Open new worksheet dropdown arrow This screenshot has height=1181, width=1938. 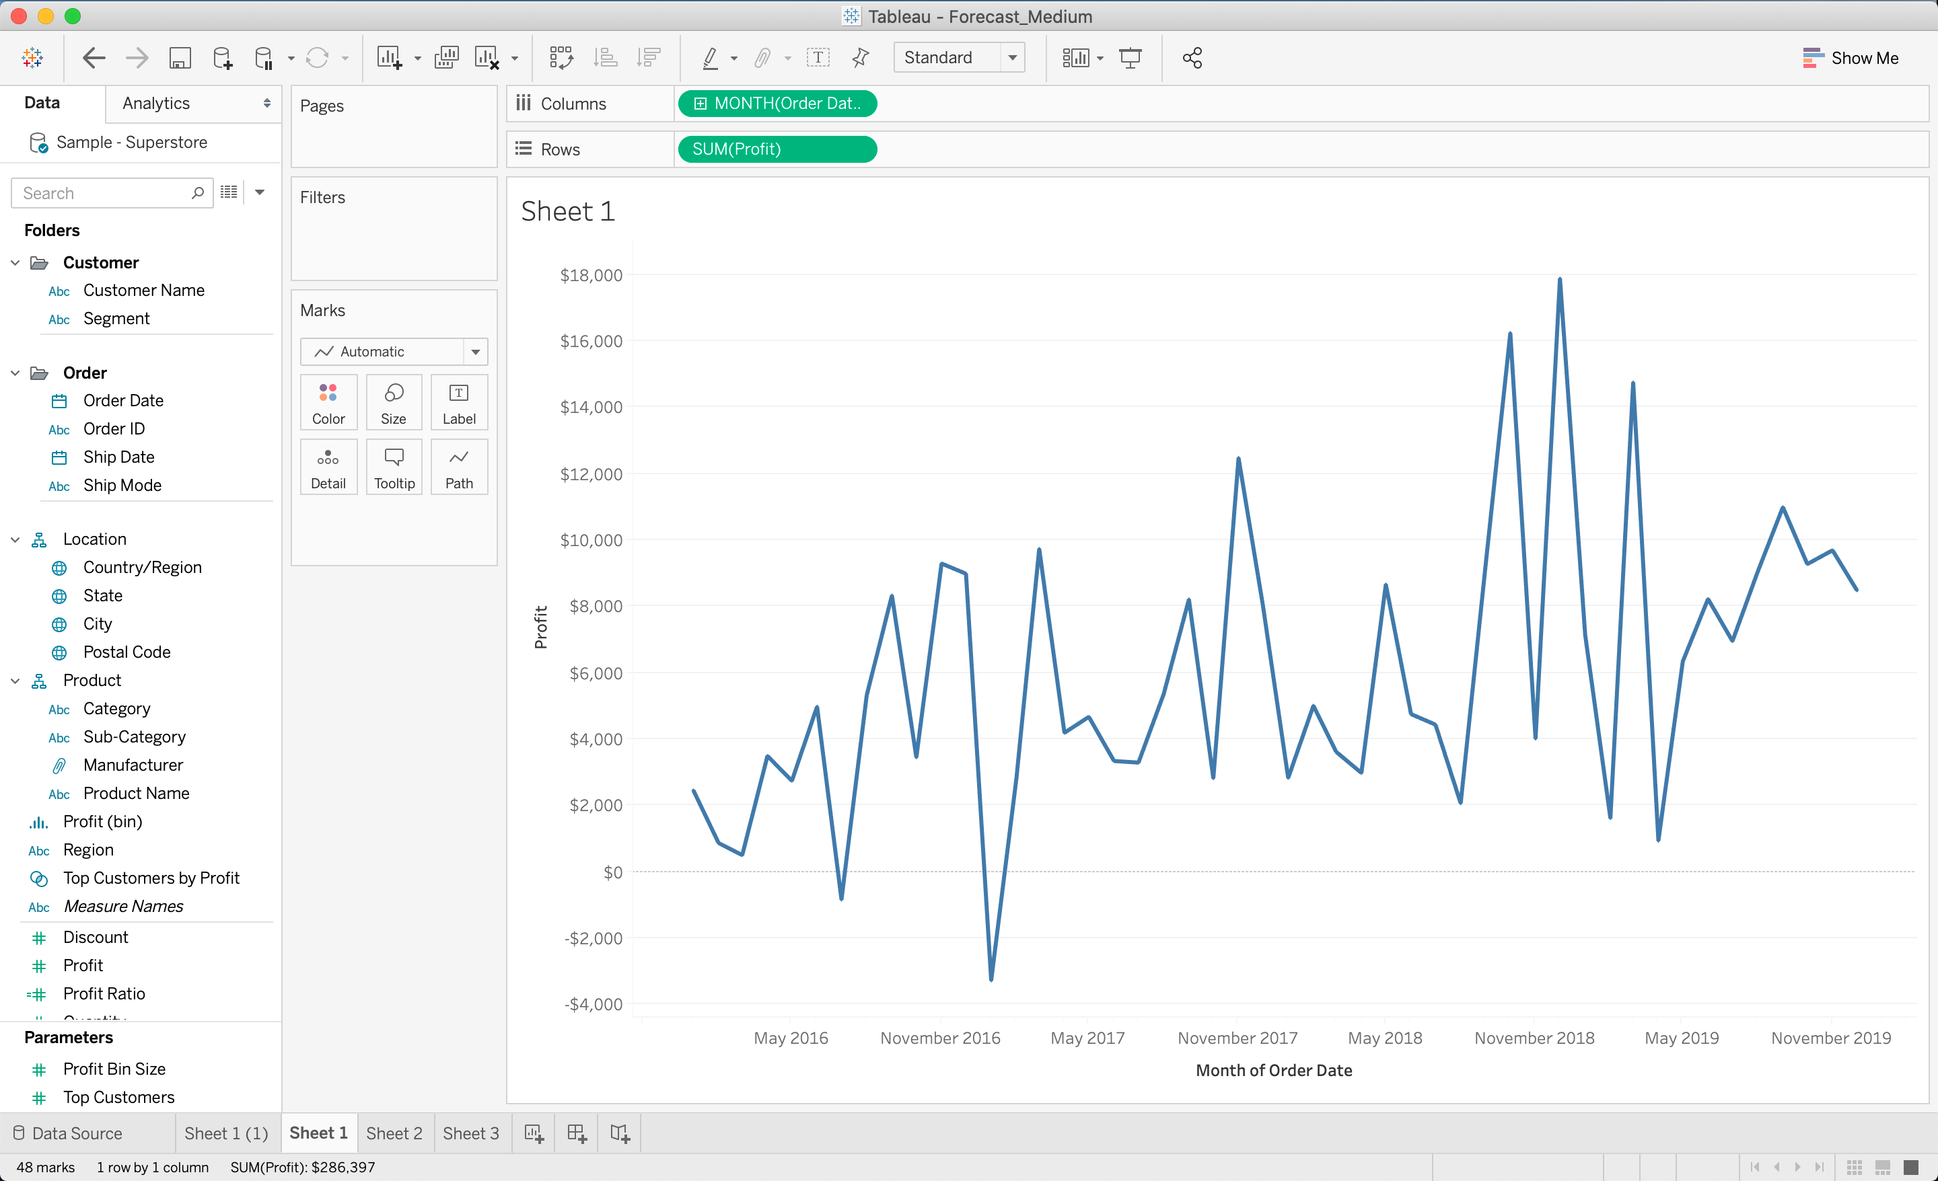[x=418, y=59]
